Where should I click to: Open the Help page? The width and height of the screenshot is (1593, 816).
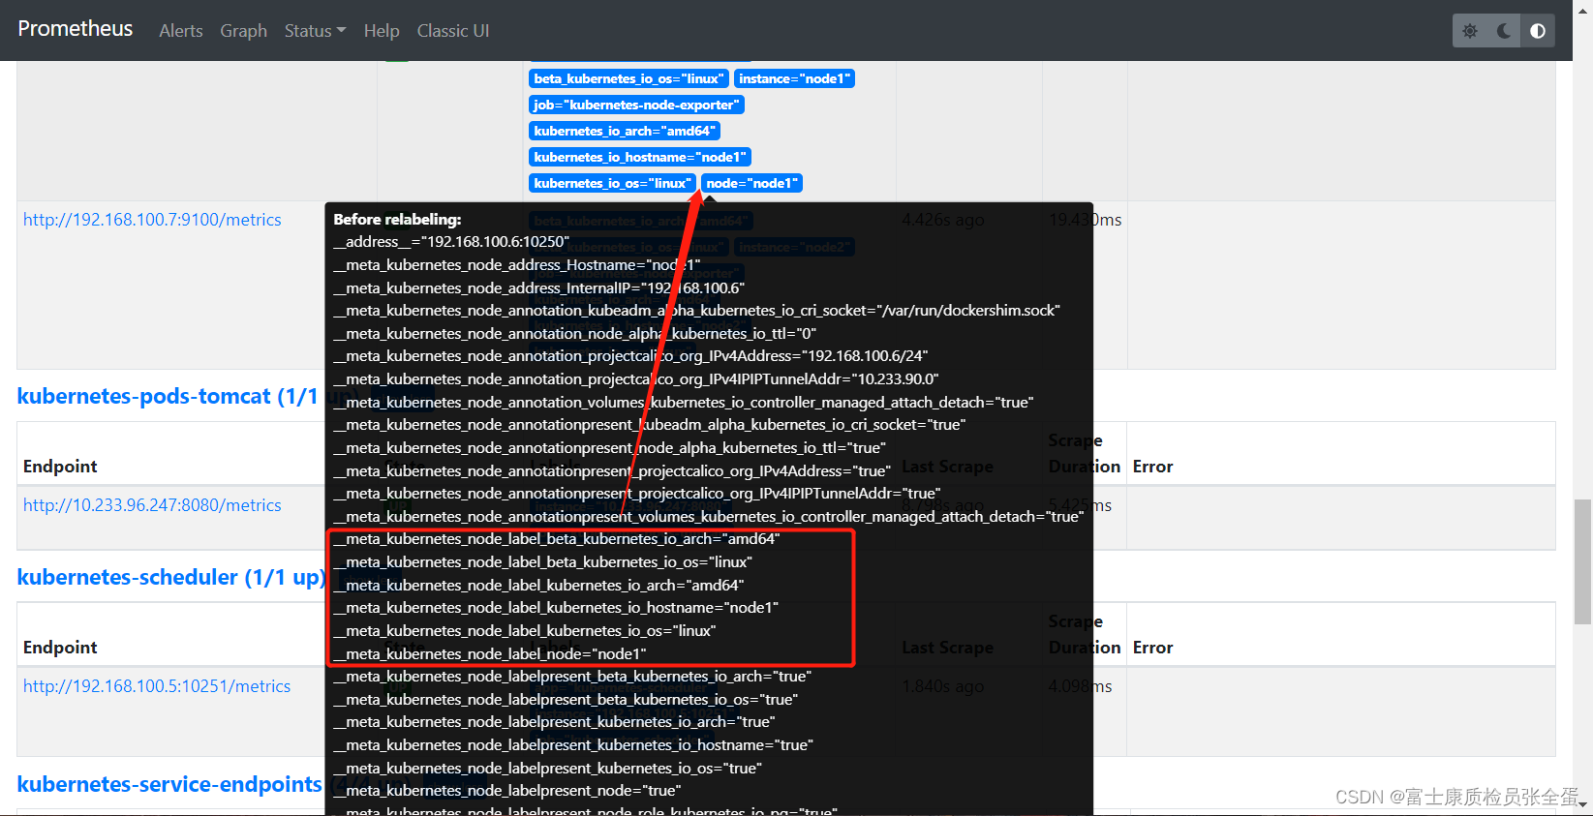(x=382, y=31)
